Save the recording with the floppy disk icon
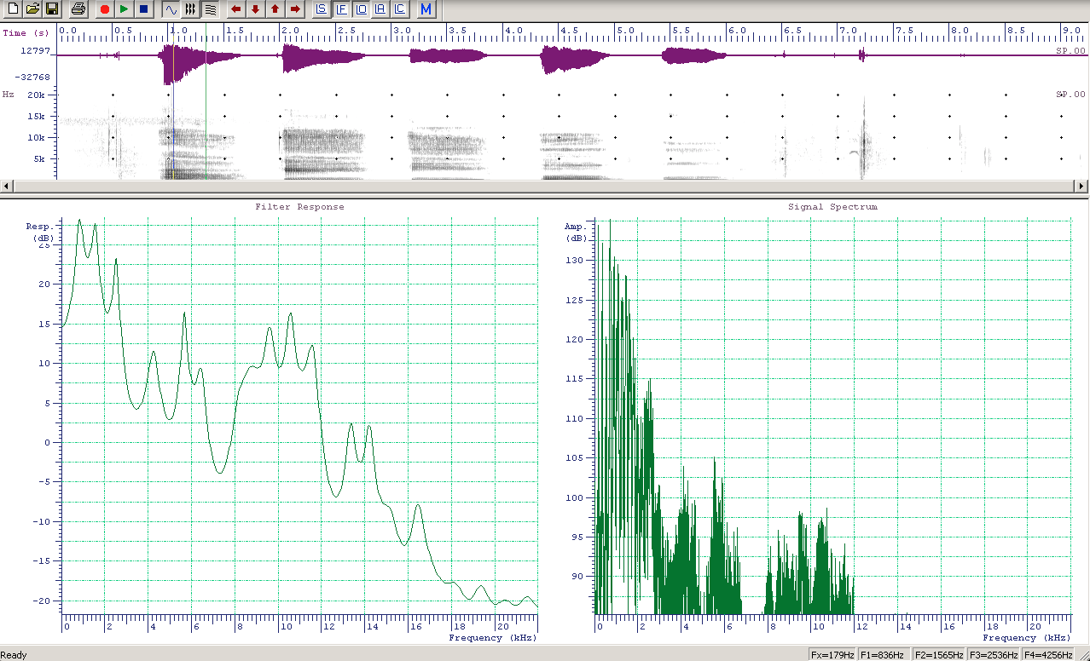 pos(52,9)
